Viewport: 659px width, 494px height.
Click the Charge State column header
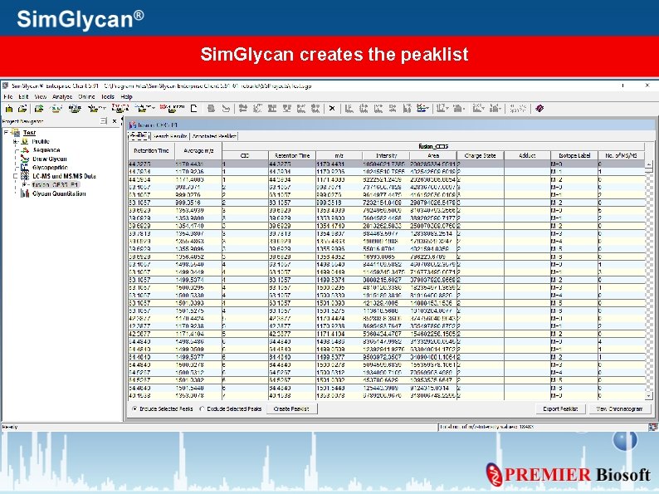(x=480, y=155)
